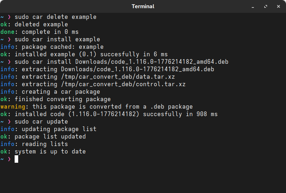Viewport: 286px width, 193px height.
Task: Click the "sudo car delete example" command
Action: click(55, 17)
